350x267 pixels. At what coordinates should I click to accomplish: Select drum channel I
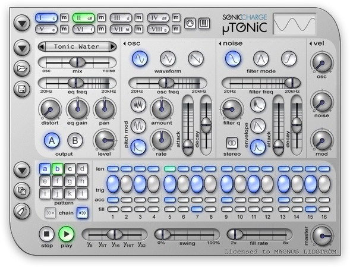point(46,18)
